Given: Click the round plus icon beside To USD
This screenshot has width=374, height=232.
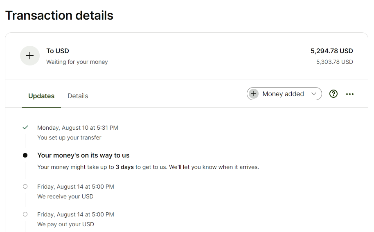Looking at the screenshot, I should pyautogui.click(x=30, y=56).
